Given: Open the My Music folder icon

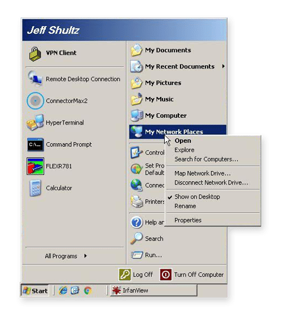Looking at the screenshot, I should 136,99.
